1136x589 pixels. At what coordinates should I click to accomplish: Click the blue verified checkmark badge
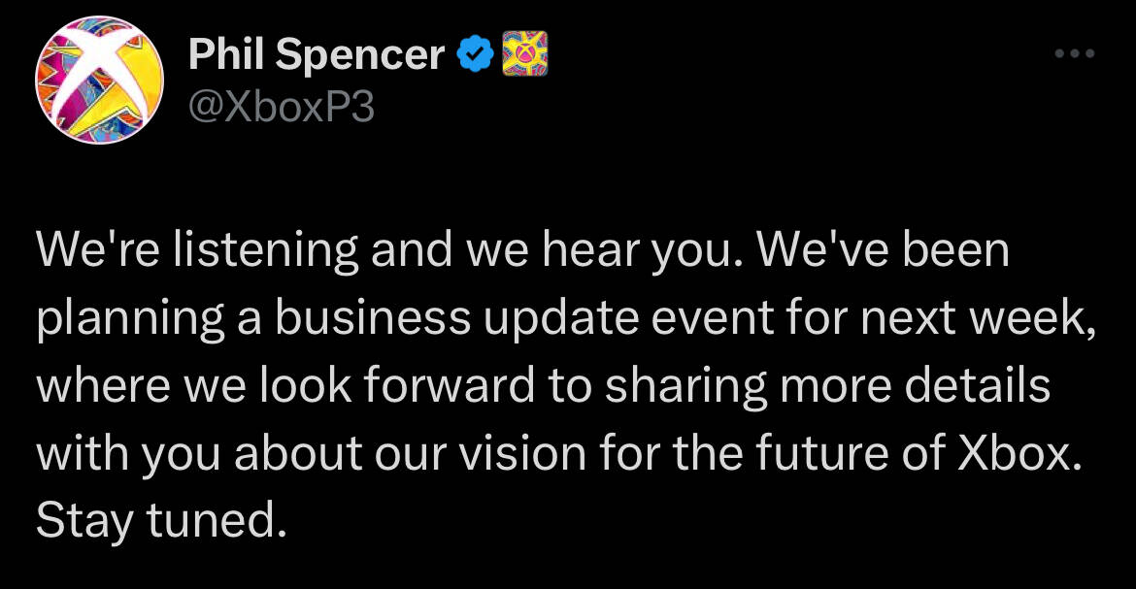[475, 55]
